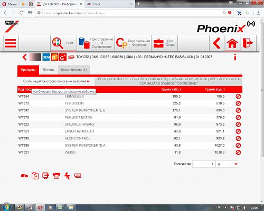The width and height of the screenshot is (264, 211).
Task: Click the printer icon in bottom toolbar
Action: (56, 176)
